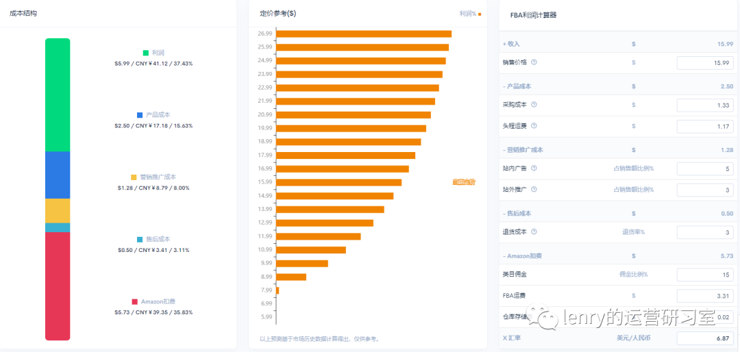This screenshot has height=352, width=740.
Task: Click the green 利润 legend swatch
Action: (146, 53)
